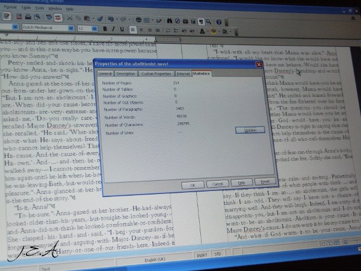Screen dimensions: 361x271
Task: Click the Increase Indent icon
Action: (192, 31)
